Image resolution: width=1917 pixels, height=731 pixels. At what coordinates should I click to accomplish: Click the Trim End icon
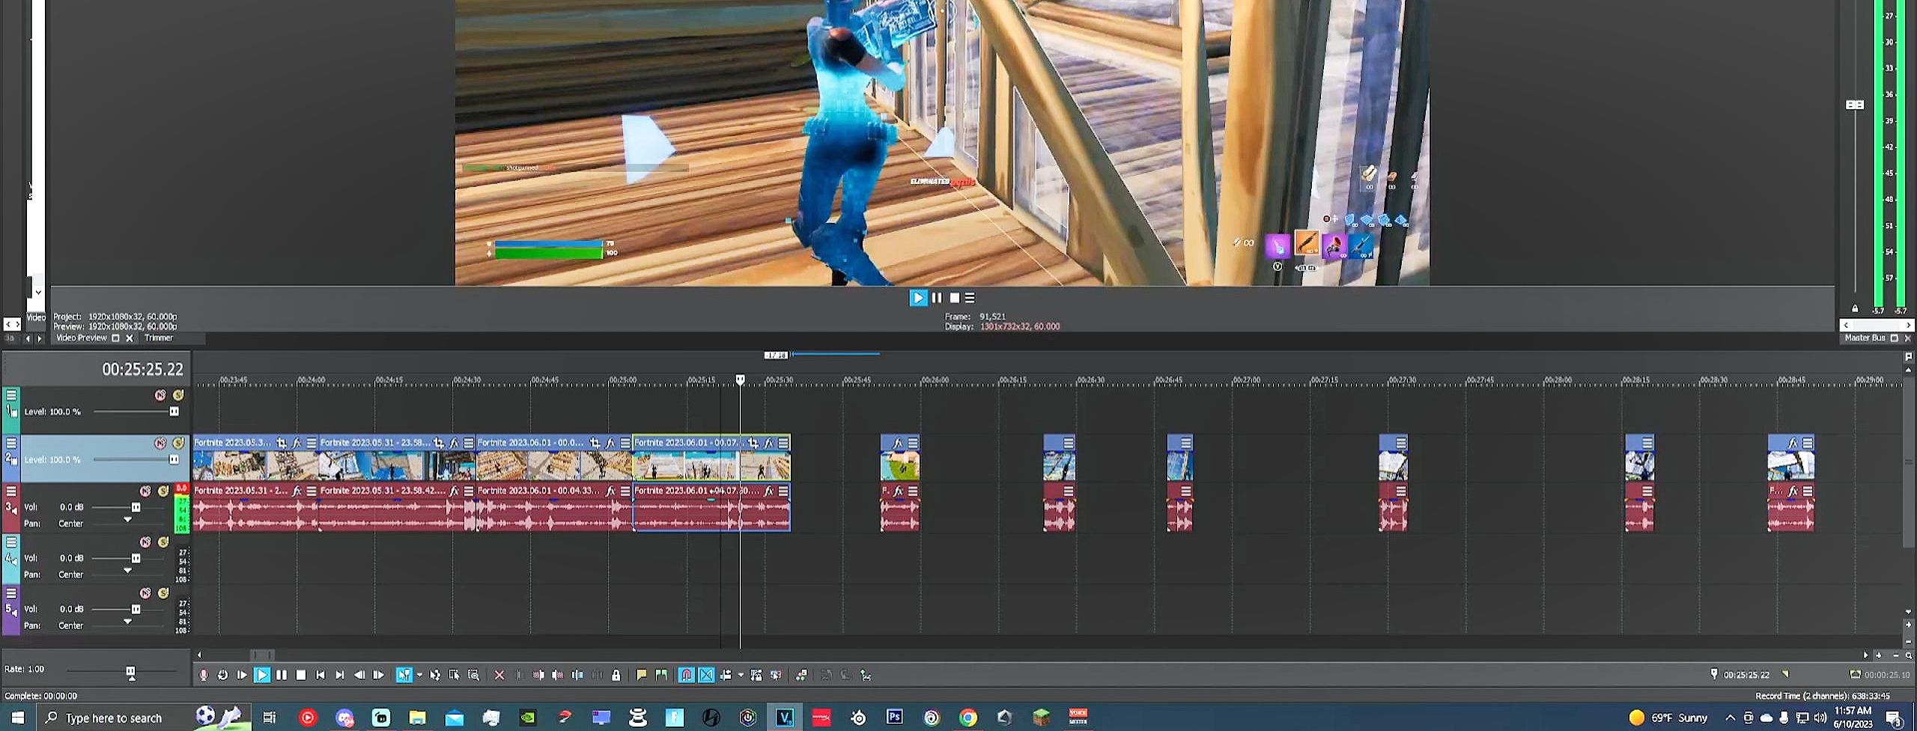point(558,675)
